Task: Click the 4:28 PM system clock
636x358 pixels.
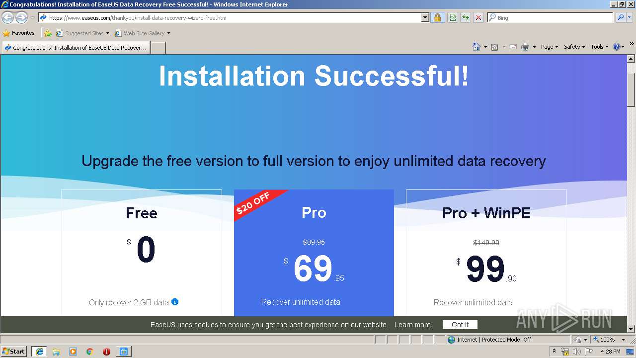Action: tap(610, 352)
